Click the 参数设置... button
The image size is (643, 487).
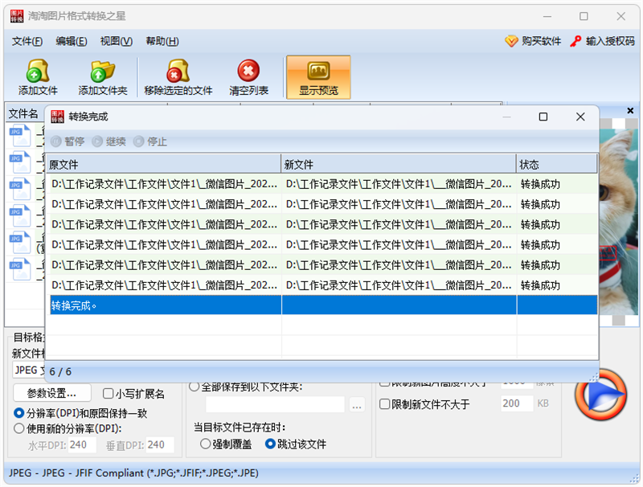tap(52, 393)
